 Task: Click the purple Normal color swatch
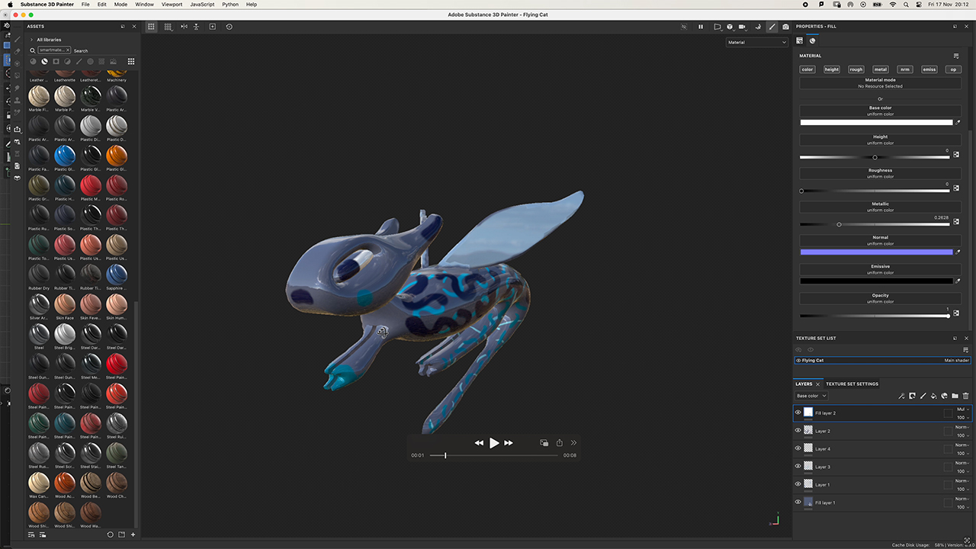[876, 252]
